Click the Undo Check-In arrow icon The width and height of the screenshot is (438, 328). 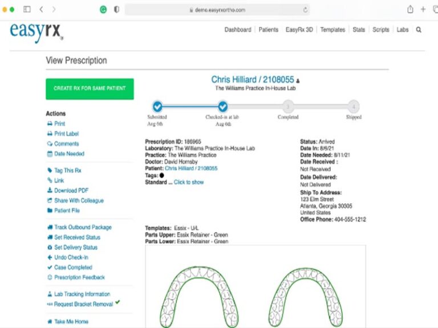coord(50,257)
